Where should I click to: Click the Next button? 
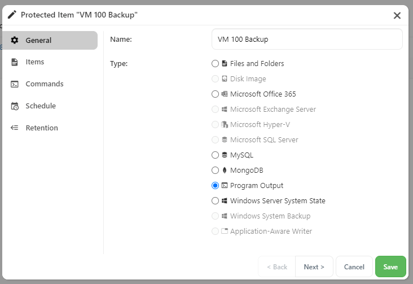point(314,267)
